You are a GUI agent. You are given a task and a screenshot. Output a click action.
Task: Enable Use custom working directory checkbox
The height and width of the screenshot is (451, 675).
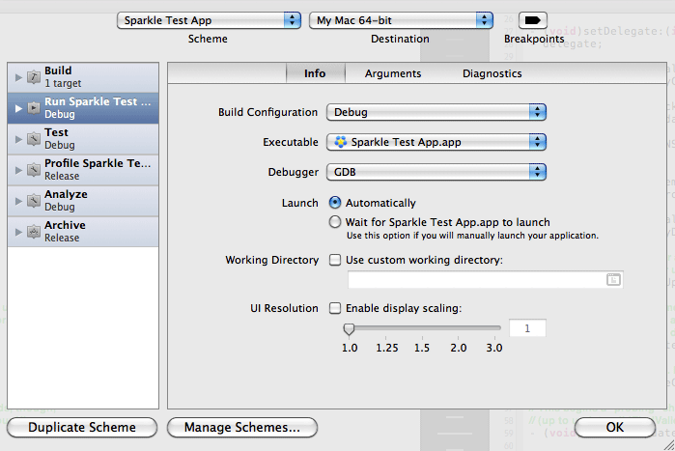tap(335, 260)
